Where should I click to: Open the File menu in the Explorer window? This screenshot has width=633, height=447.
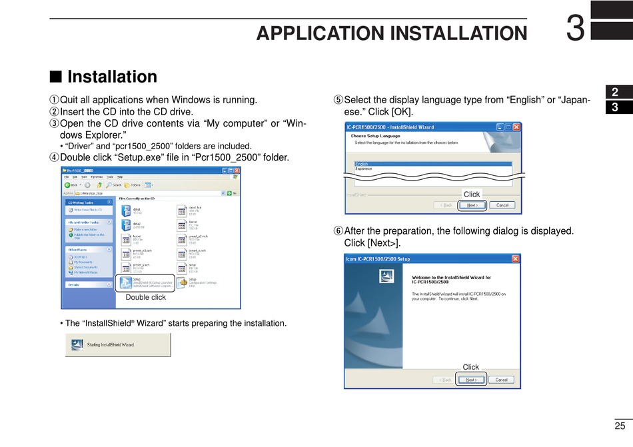pos(67,177)
